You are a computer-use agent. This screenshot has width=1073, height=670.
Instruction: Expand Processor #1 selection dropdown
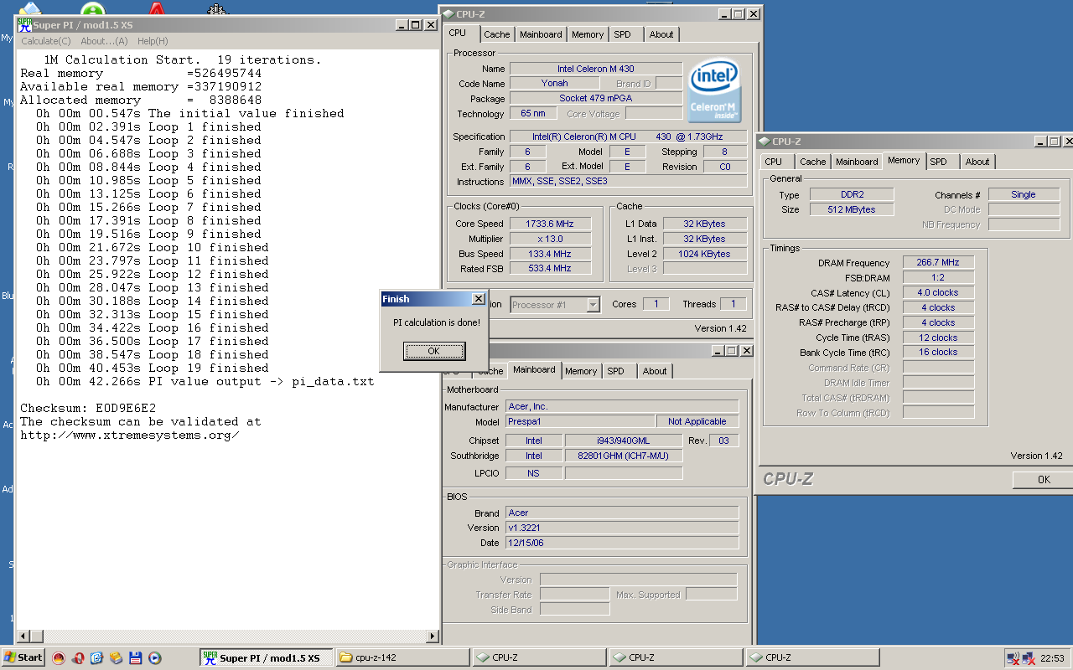coord(594,305)
